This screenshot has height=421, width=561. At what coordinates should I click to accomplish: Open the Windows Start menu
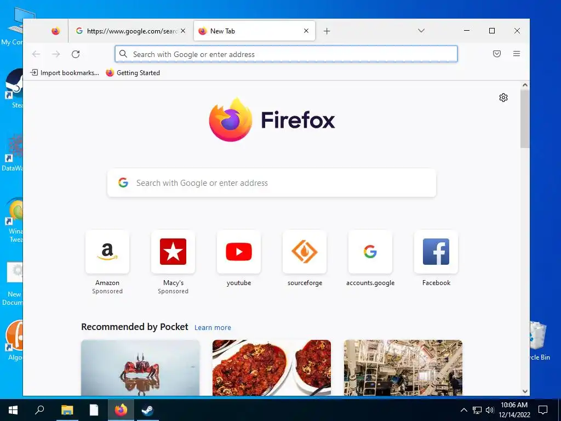[x=13, y=410]
